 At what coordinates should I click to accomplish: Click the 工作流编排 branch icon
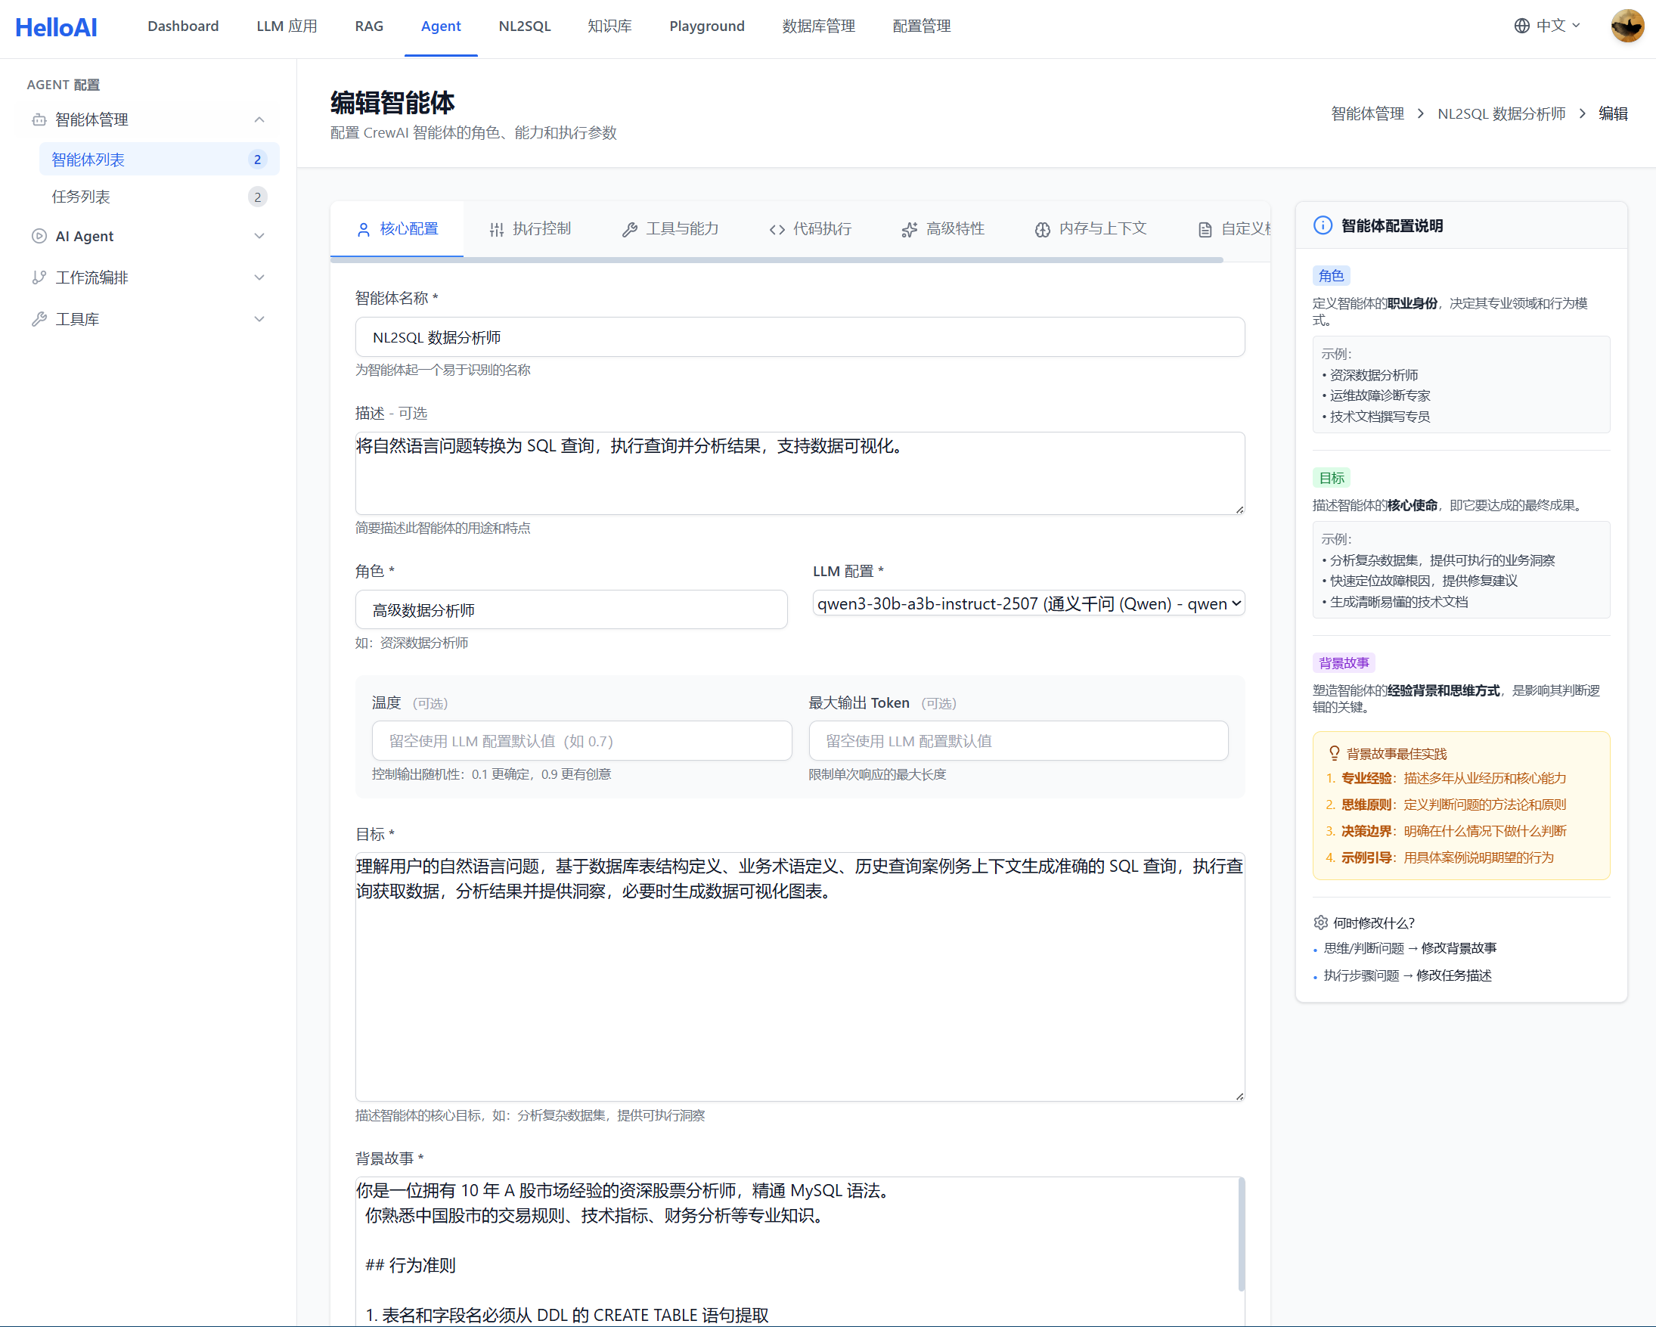point(39,277)
